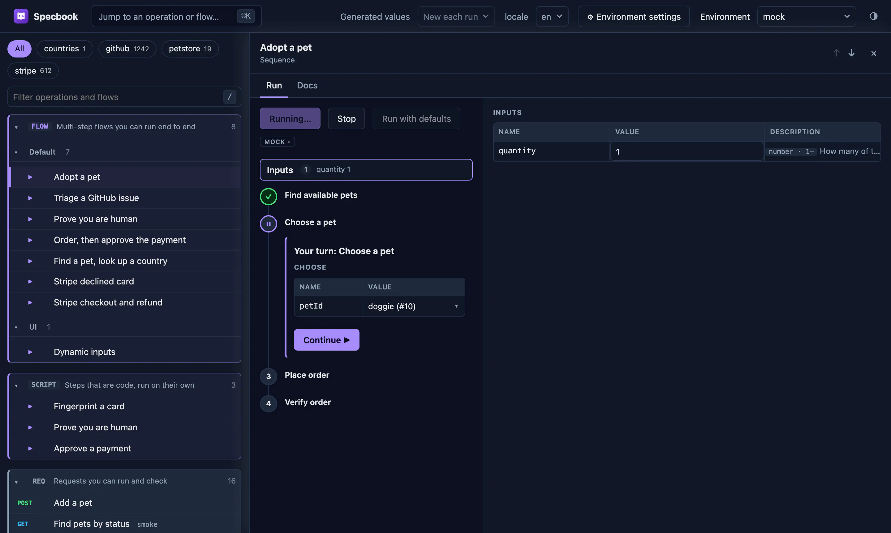The height and width of the screenshot is (533, 891).
Task: Click the quantity value input field
Action: click(x=687, y=151)
